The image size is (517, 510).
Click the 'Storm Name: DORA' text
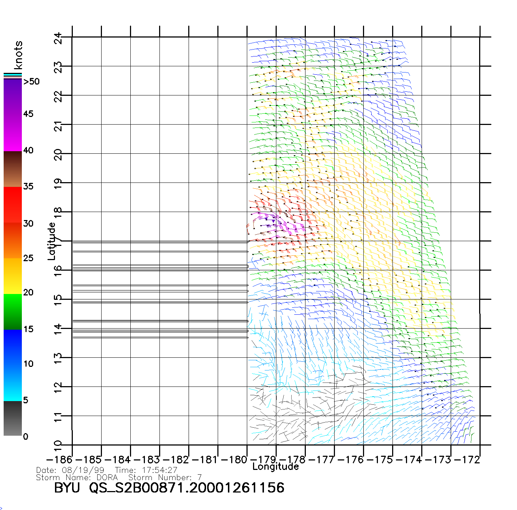77,478
